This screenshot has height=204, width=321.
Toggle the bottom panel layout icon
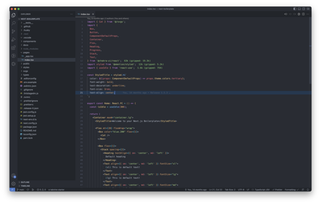click(299, 9)
